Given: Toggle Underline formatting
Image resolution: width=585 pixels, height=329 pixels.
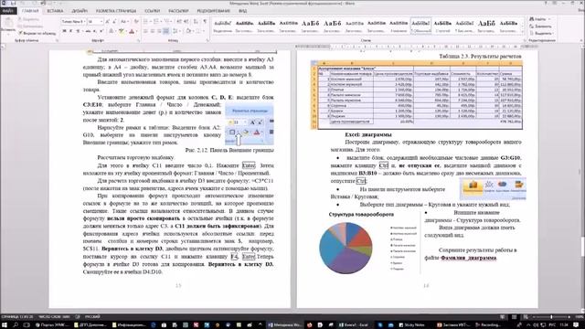Looking at the screenshot, I should 78,31.
